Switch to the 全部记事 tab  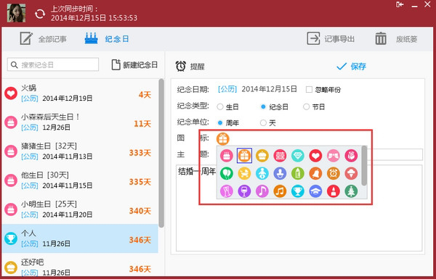[x=43, y=39]
